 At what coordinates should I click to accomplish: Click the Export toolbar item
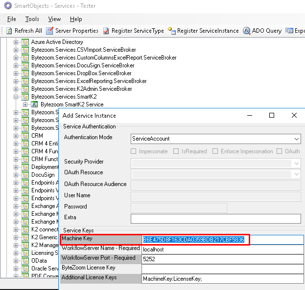pyautogui.click(x=295, y=31)
